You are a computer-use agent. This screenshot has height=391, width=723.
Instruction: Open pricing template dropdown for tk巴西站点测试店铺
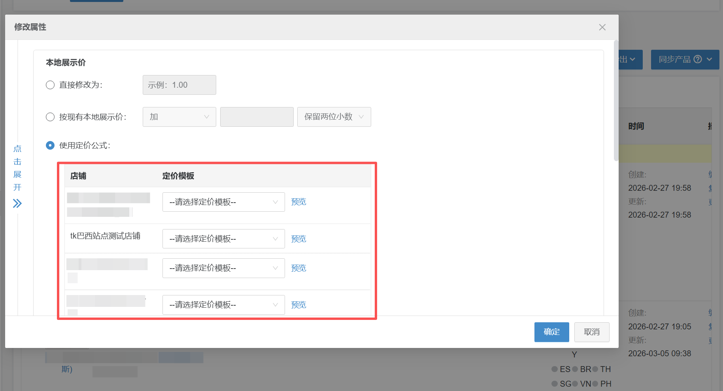coord(223,239)
